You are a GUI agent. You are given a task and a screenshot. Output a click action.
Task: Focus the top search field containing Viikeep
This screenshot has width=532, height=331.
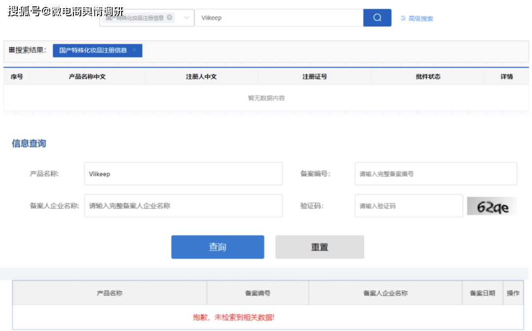[x=278, y=18]
